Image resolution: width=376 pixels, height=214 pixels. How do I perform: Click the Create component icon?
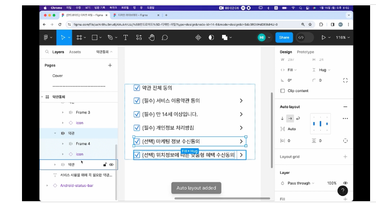pyautogui.click(x=198, y=37)
